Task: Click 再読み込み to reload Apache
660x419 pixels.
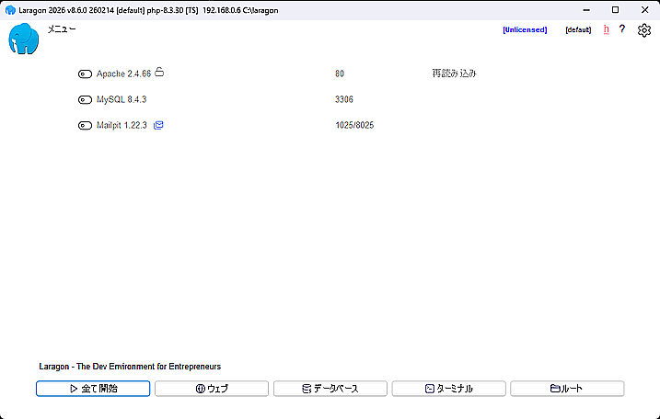Action: click(454, 74)
